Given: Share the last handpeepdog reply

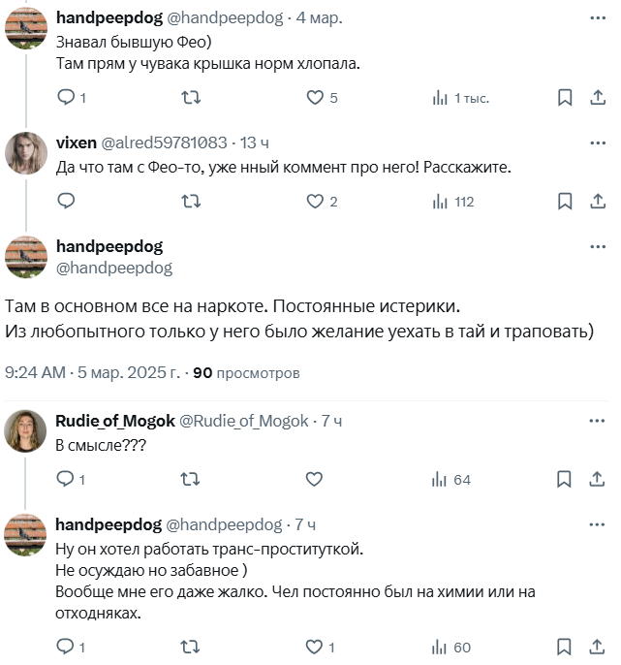Looking at the screenshot, I should pos(599,647).
